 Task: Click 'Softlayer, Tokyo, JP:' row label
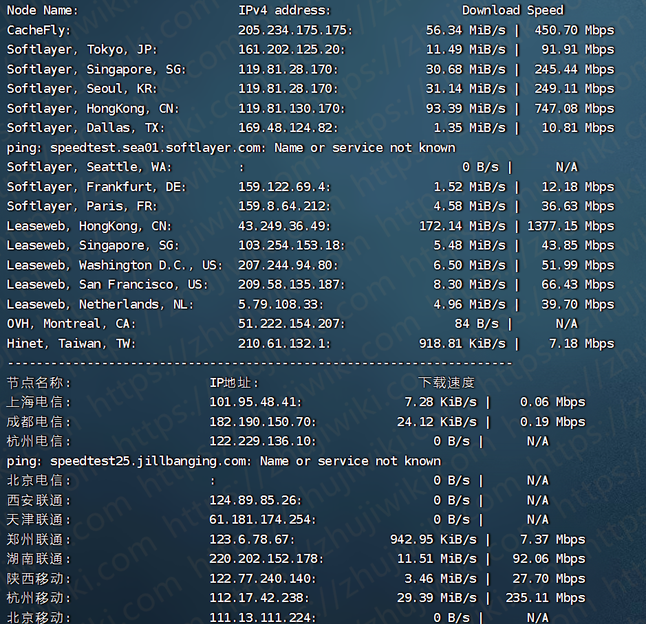click(82, 49)
